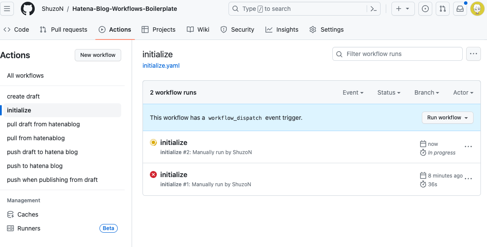The width and height of the screenshot is (487, 247).
Task: Switch to the Pull requests tab
Action: (64, 30)
